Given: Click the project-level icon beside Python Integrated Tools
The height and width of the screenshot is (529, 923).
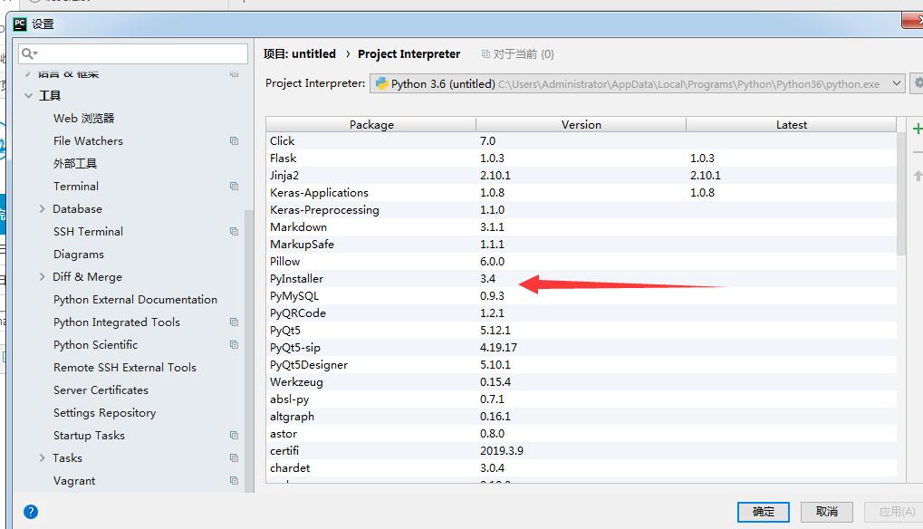Looking at the screenshot, I should pyautogui.click(x=234, y=322).
